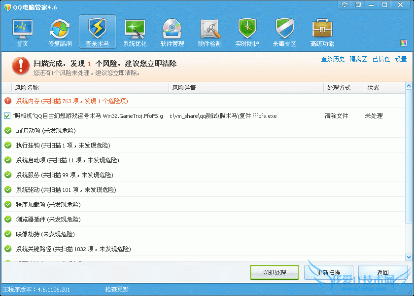Open the 隔离区 quarantine link
The width and height of the screenshot is (414, 296).
pos(358,59)
